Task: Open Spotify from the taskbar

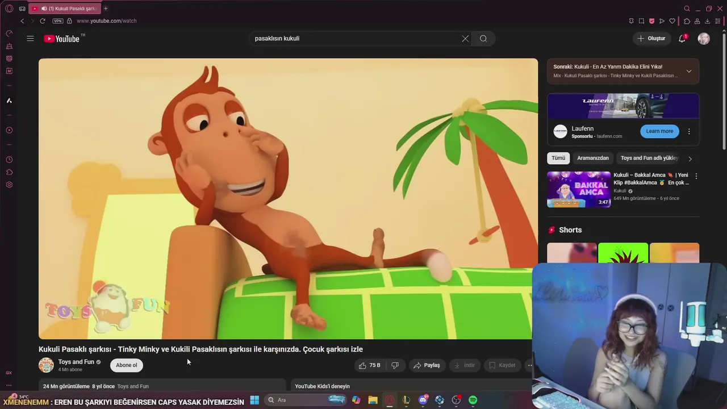Action: pos(473,400)
